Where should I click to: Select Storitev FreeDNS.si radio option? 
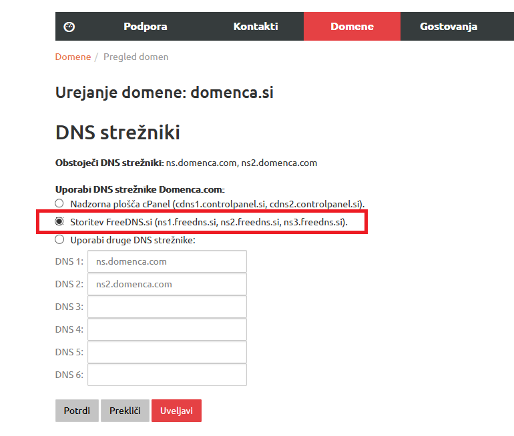pos(59,221)
